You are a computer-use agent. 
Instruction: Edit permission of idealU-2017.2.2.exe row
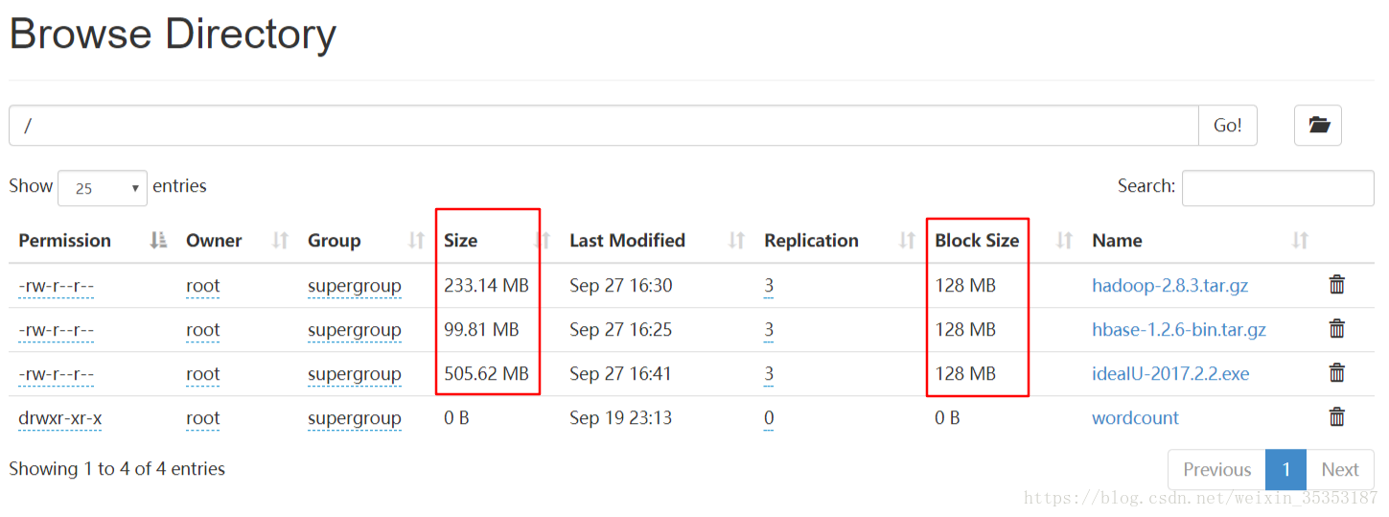point(56,374)
